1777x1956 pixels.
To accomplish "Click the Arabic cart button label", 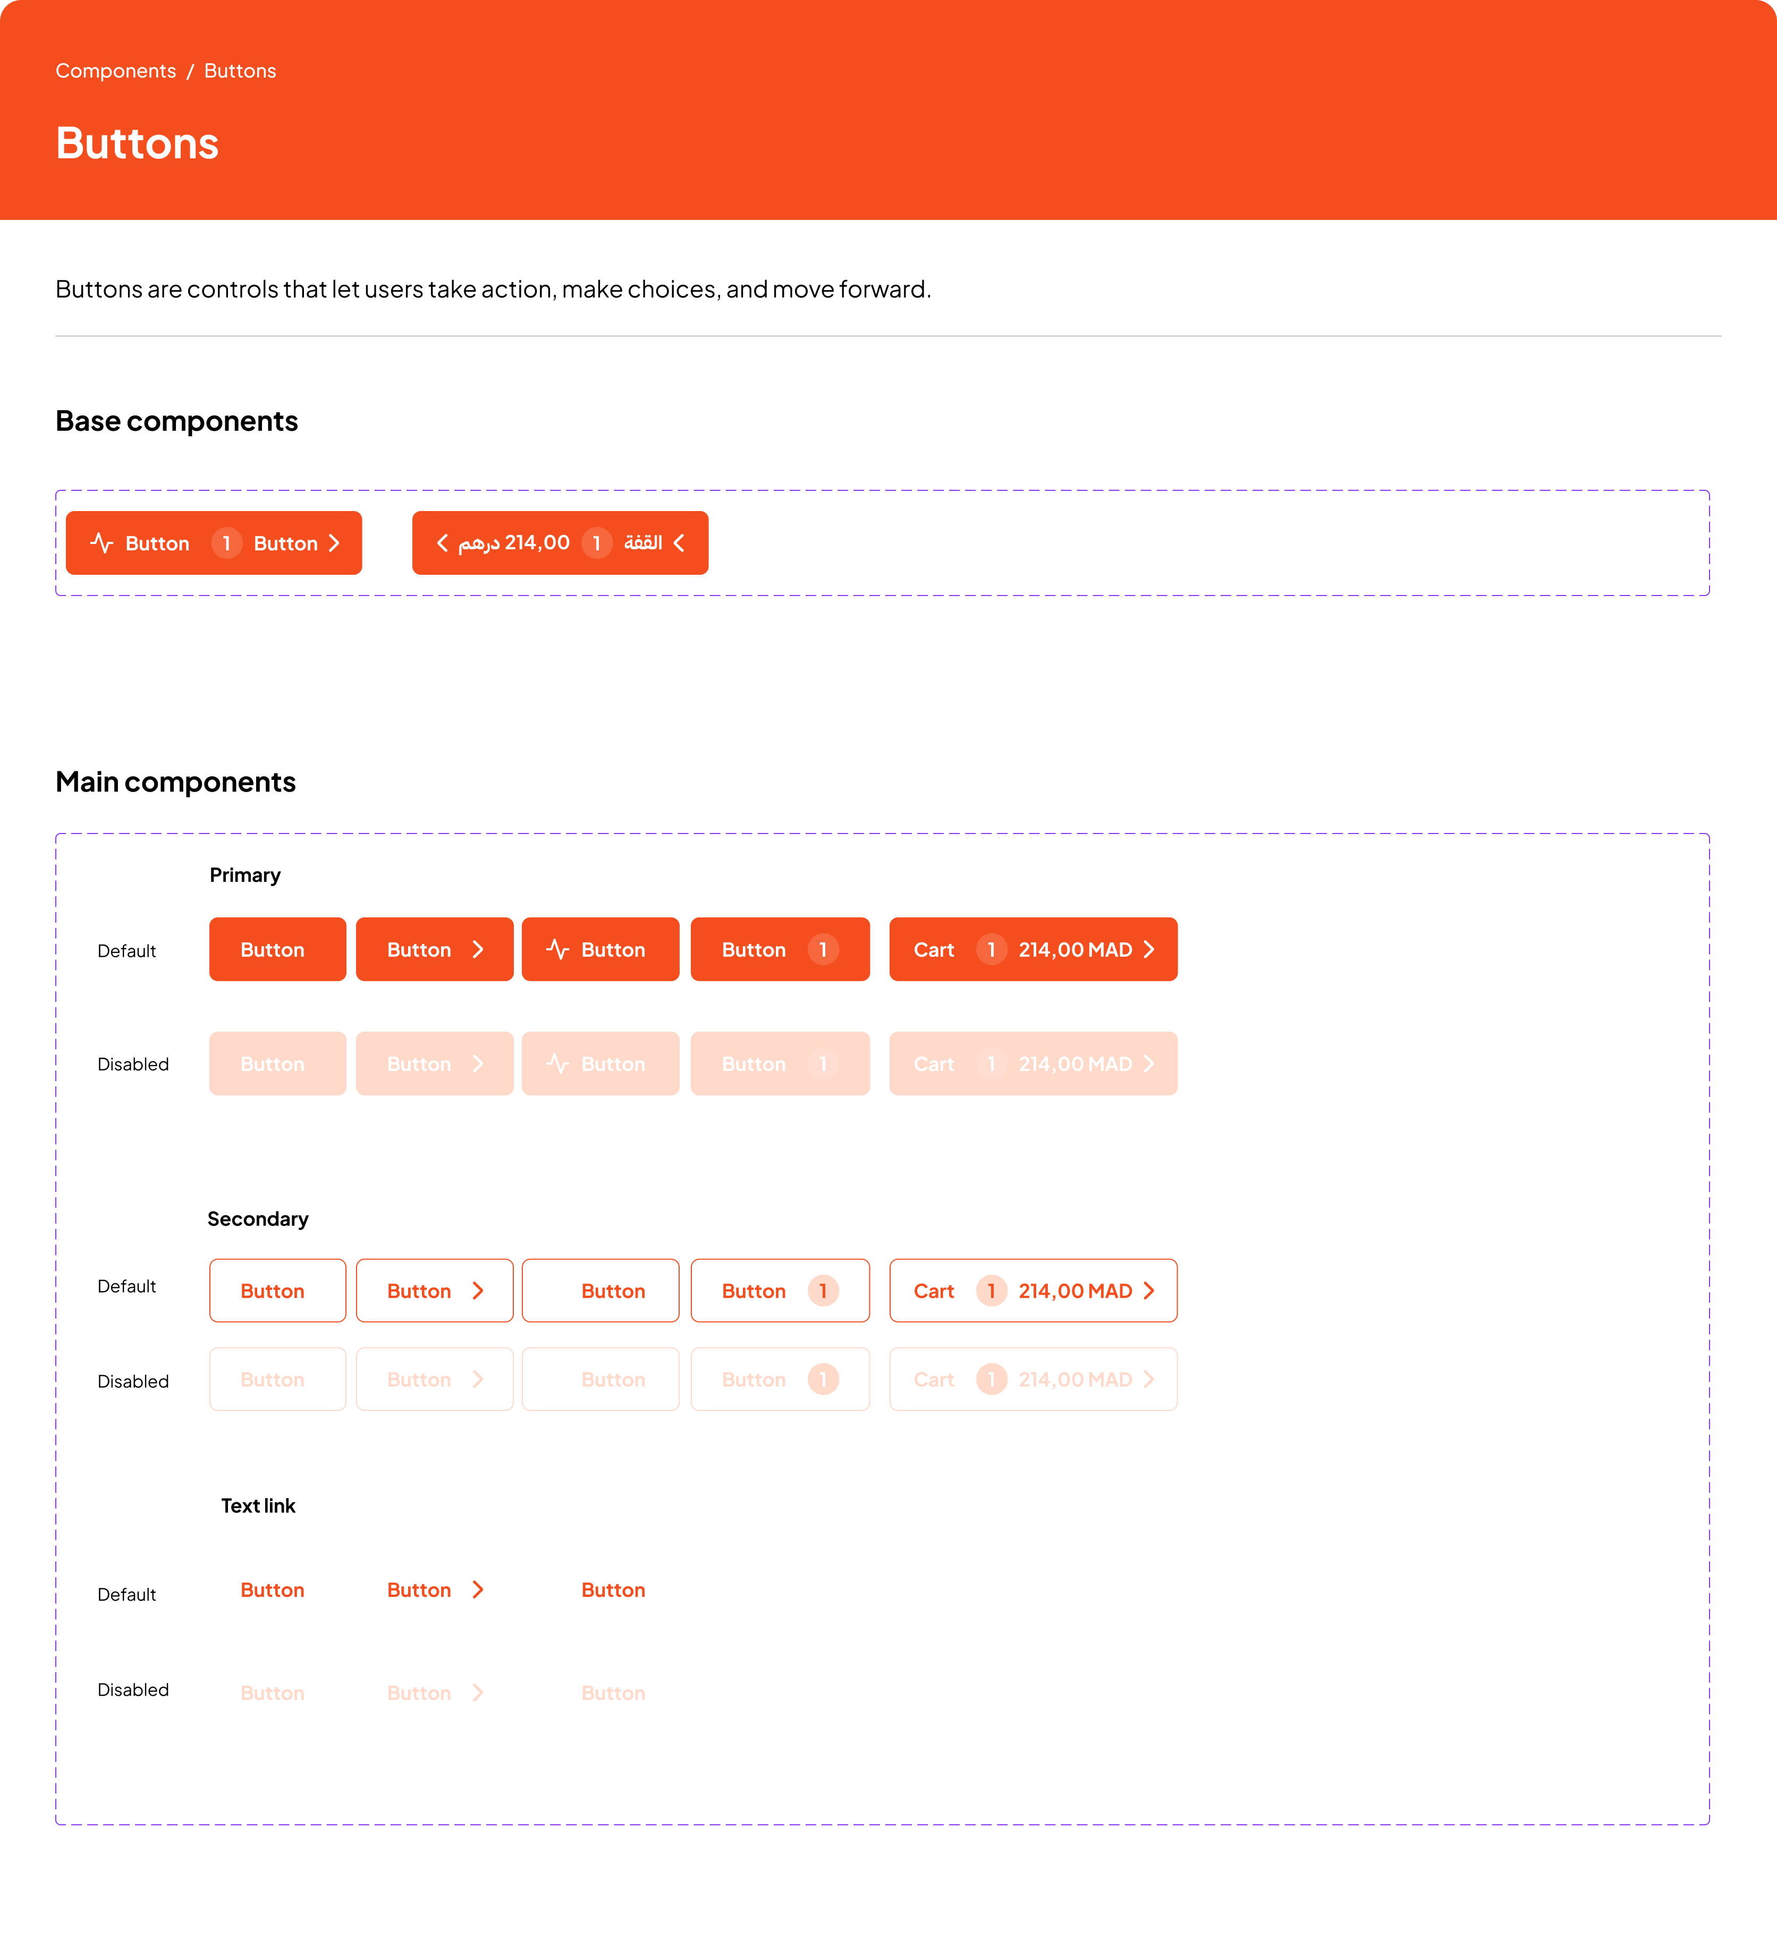I will pos(642,543).
